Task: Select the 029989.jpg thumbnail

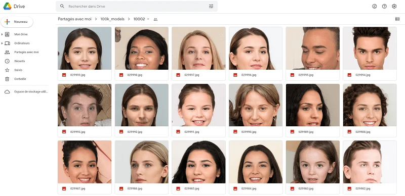Action: 313,105
